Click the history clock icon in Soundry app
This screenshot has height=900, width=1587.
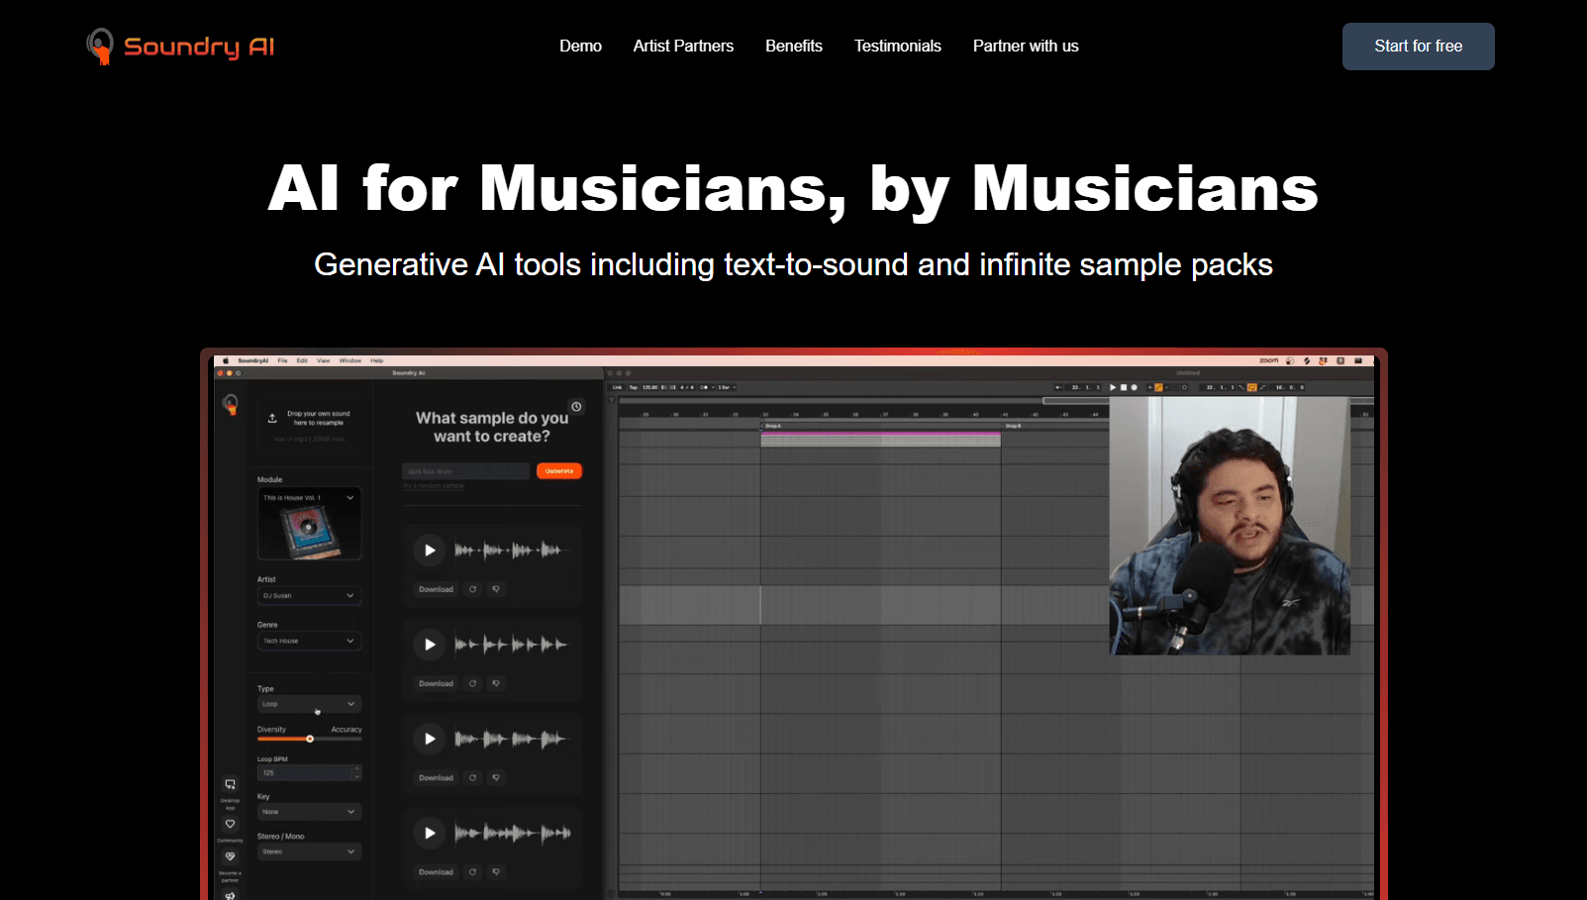coord(576,407)
